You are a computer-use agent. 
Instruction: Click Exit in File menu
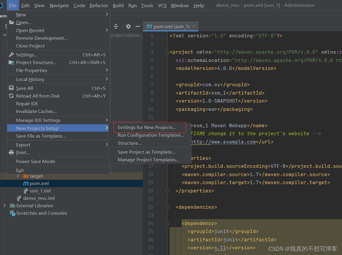click(x=59, y=170)
